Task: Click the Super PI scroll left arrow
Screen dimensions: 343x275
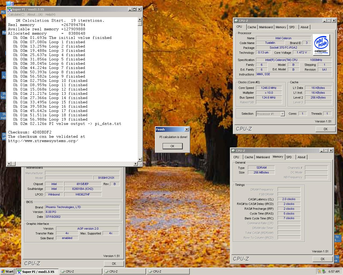Action: (x=9, y=164)
